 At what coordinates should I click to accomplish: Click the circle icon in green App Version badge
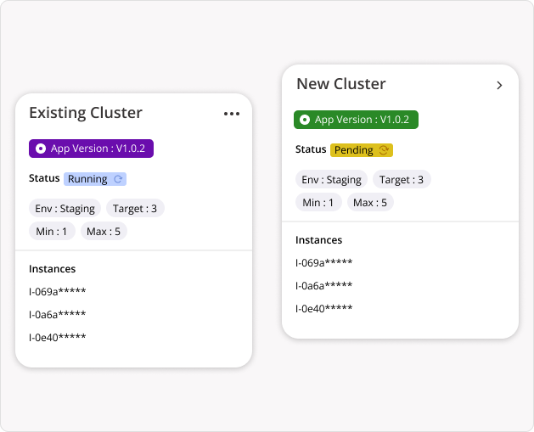point(305,120)
